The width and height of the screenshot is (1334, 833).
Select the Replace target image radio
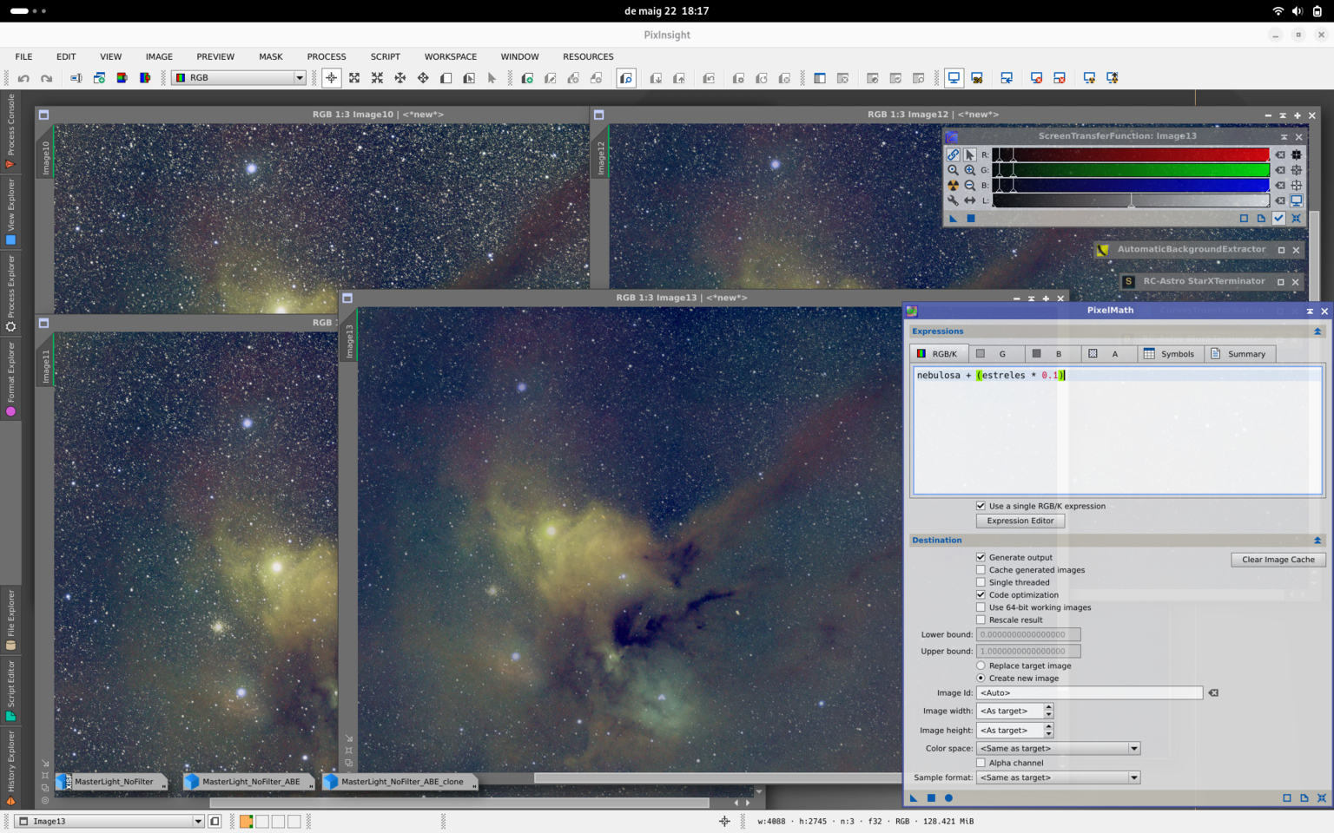pos(981,666)
